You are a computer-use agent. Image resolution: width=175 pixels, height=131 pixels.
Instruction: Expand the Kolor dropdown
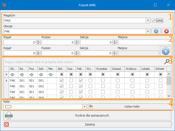[x=84, y=106]
